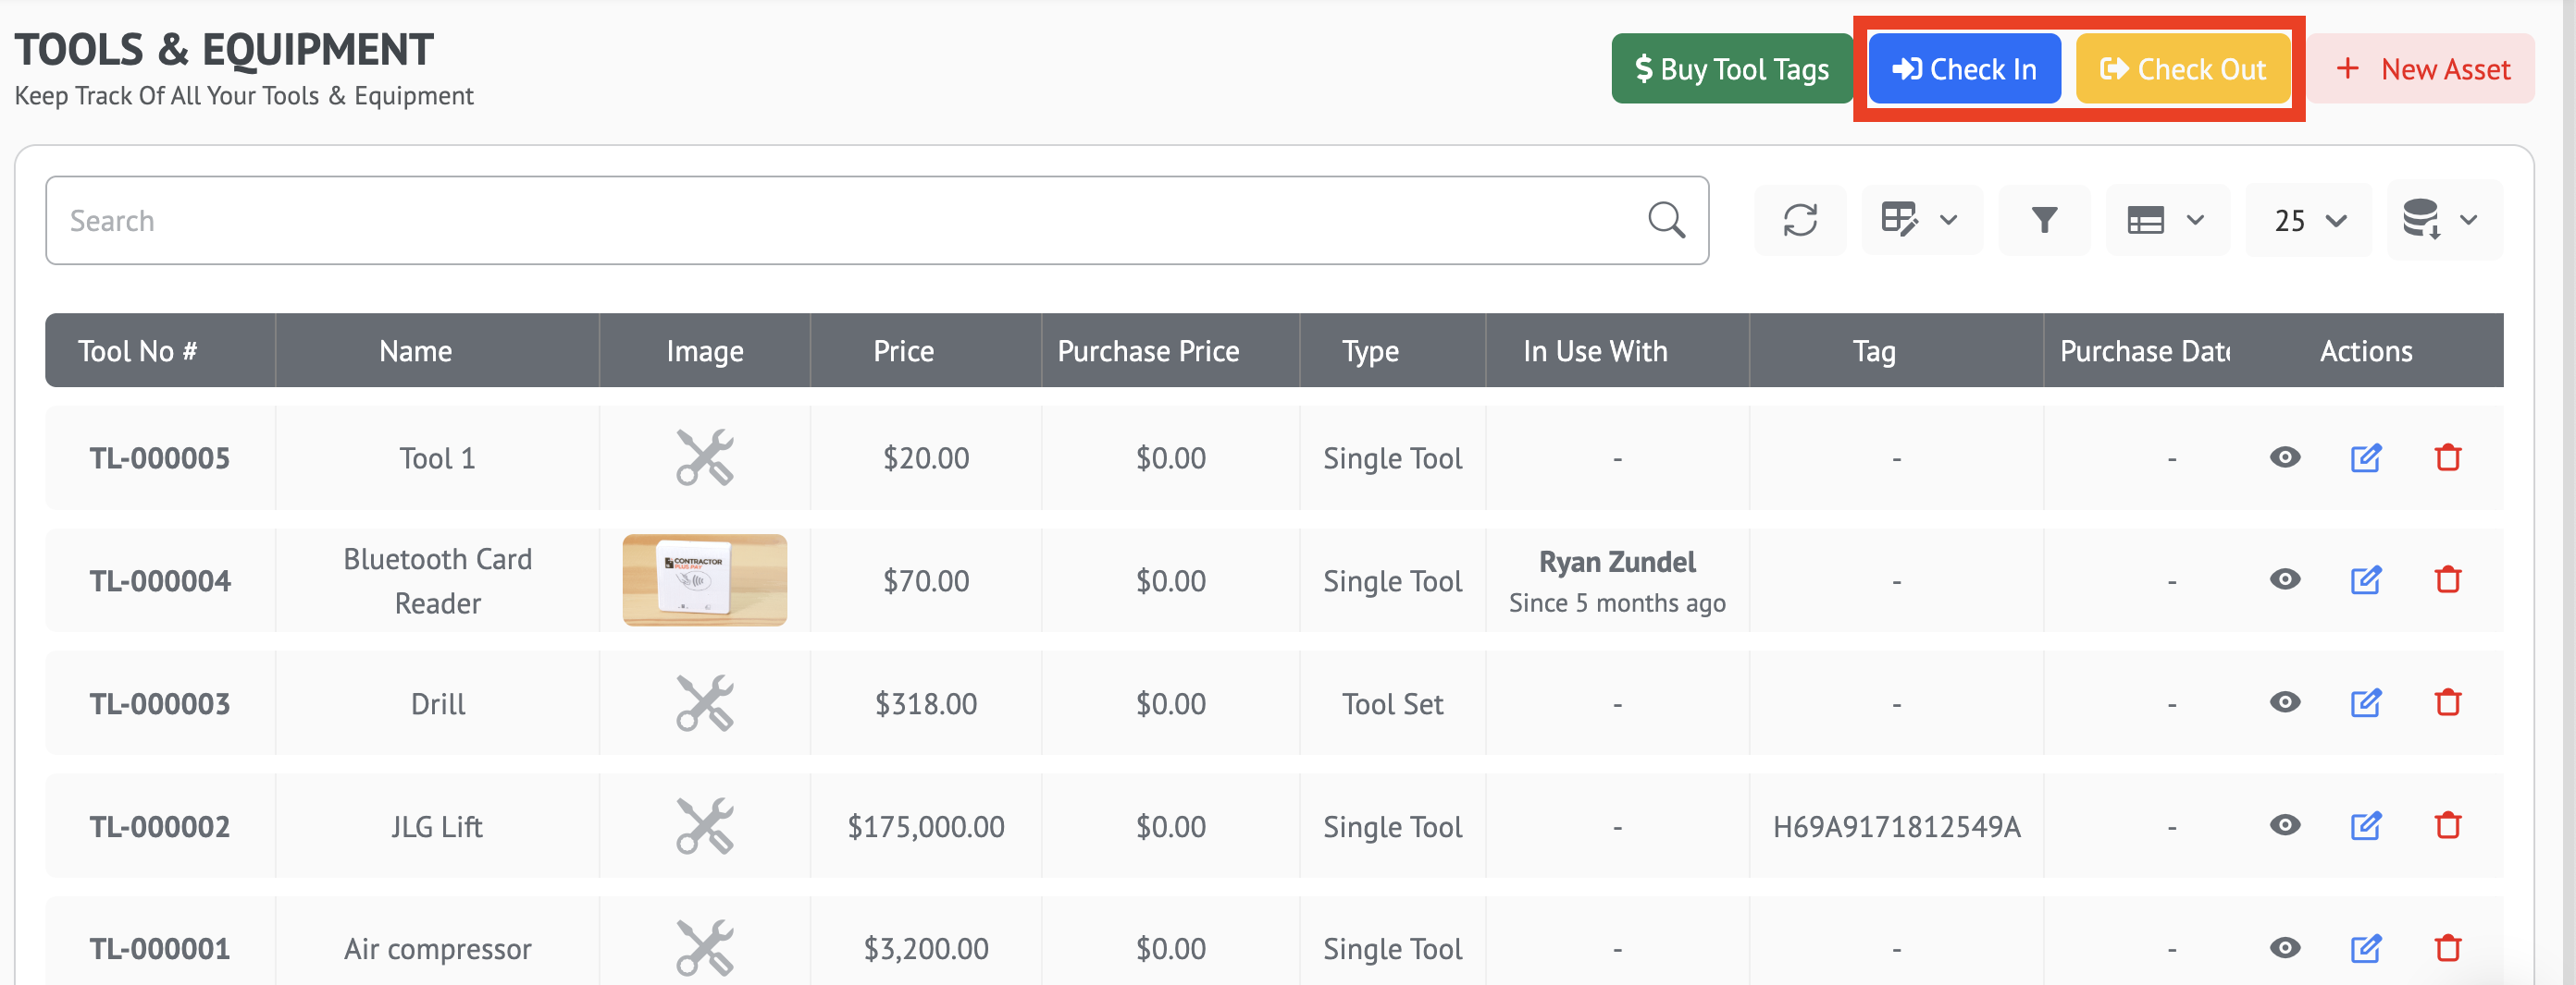
Task: Edit the JLG Lift row
Action: pyautogui.click(x=2365, y=826)
